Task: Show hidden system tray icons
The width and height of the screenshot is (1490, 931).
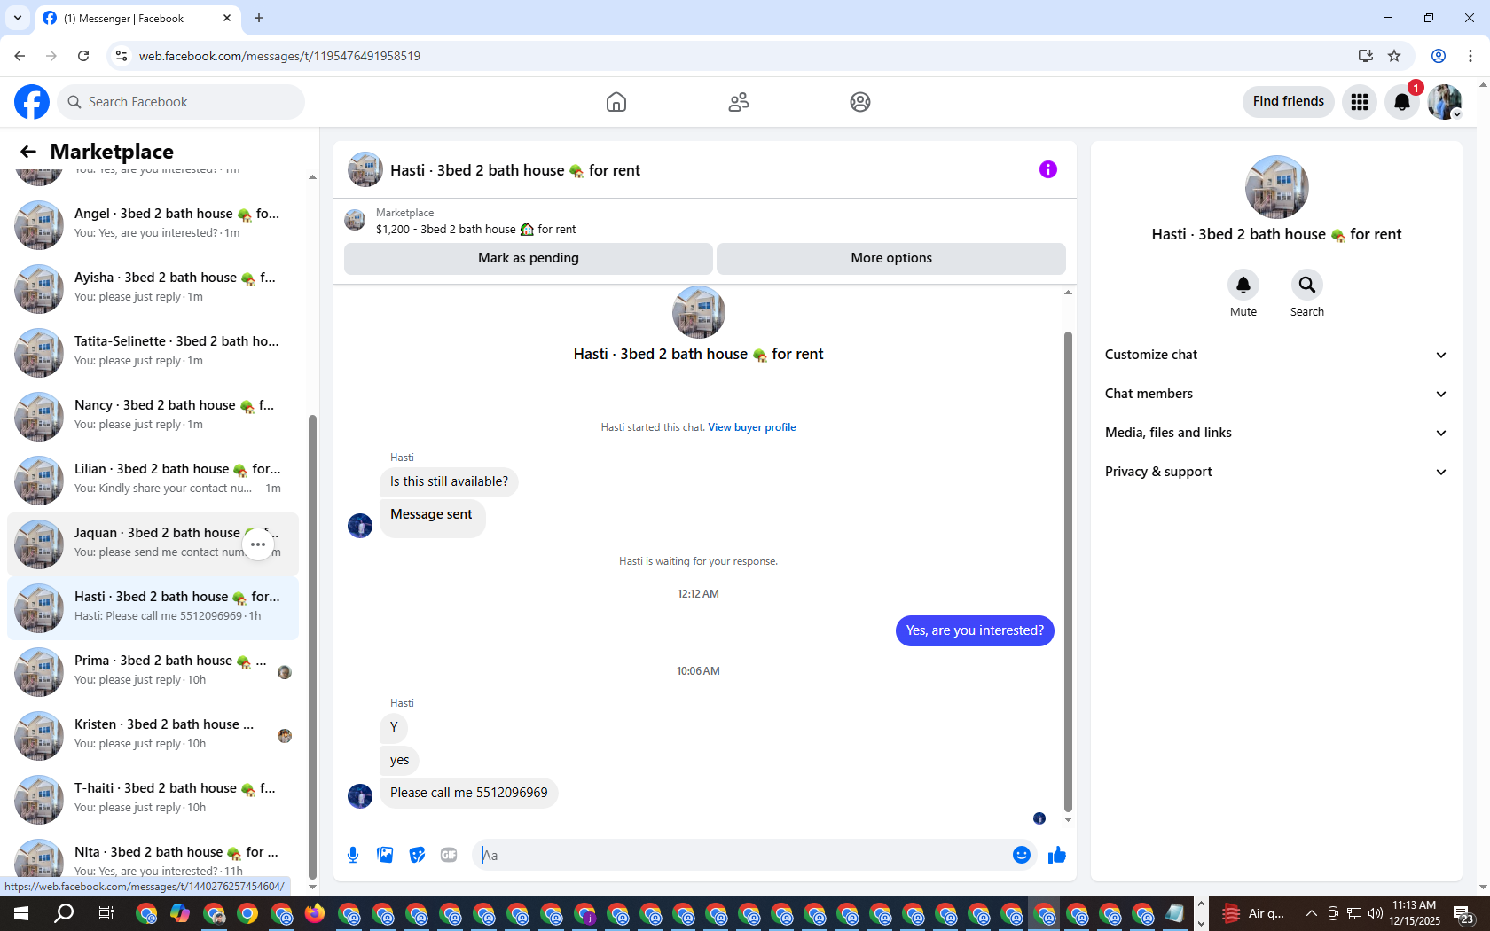Action: [x=1311, y=913]
